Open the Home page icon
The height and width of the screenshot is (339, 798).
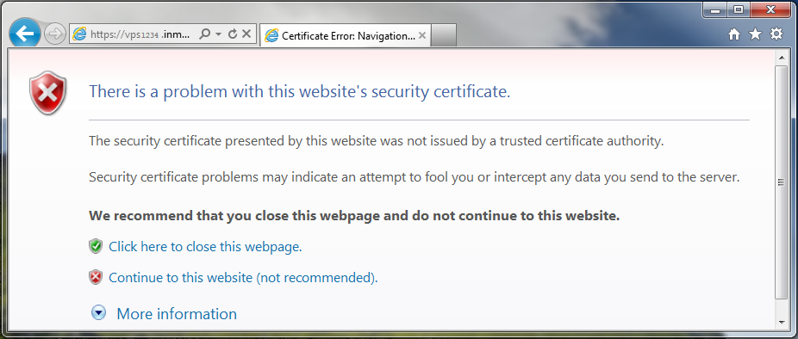pos(734,34)
